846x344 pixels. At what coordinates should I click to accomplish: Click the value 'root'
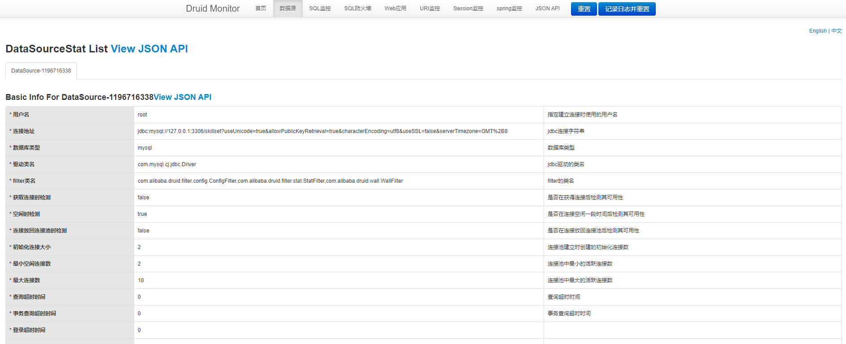[x=142, y=115]
